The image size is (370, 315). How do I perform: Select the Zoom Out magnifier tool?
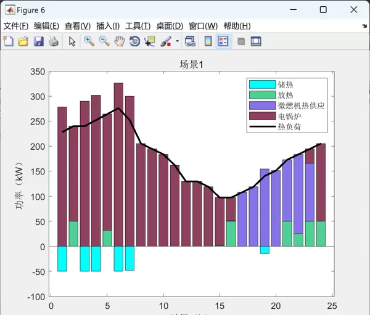coord(104,41)
